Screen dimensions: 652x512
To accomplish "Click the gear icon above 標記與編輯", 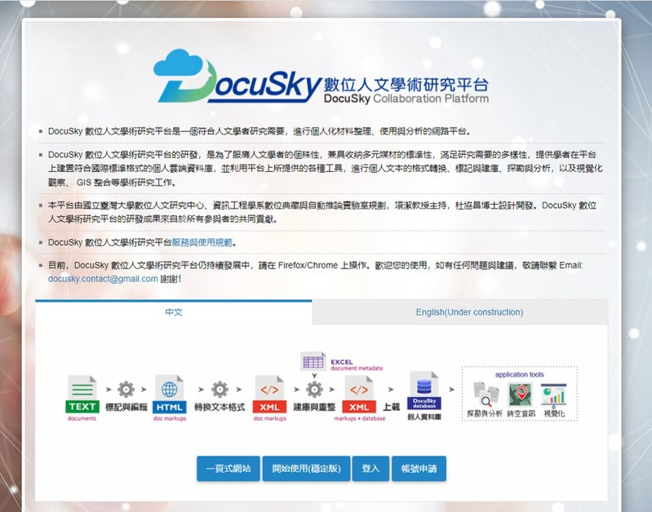I will tap(126, 389).
